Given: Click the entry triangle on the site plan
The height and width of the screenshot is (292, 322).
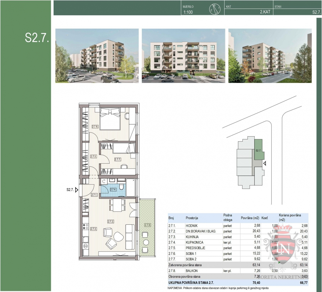Looking at the screenshot, I should 265,163.
